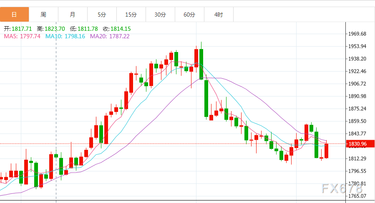Select the 日 daily timeframe tab
This screenshot has width=375, height=203.
pyautogui.click(x=14, y=15)
